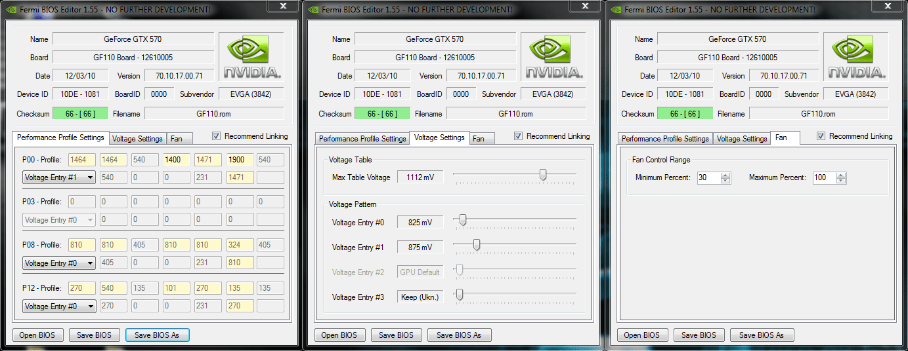Click Open BIOS in the Performance Profile window

tap(38, 335)
